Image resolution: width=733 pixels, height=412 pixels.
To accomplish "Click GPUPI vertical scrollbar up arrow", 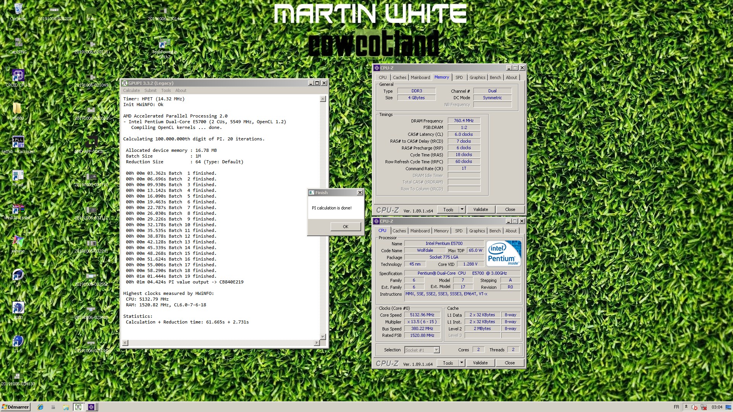I will tap(323, 99).
